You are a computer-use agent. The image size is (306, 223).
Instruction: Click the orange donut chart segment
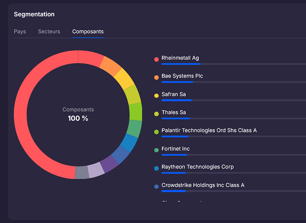(111, 66)
